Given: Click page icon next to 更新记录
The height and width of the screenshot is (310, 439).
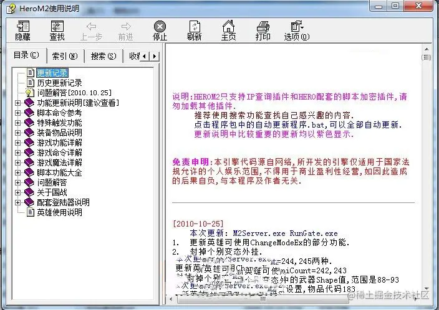Looking at the screenshot, I should tap(31, 73).
